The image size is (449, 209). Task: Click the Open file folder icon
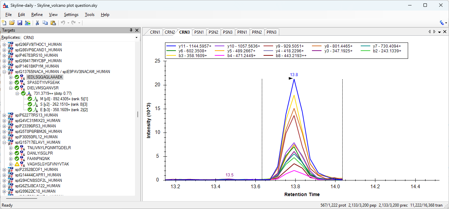click(12, 23)
